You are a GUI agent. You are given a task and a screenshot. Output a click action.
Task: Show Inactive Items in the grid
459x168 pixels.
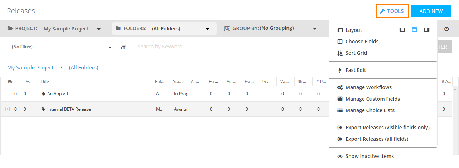[x=369, y=156]
